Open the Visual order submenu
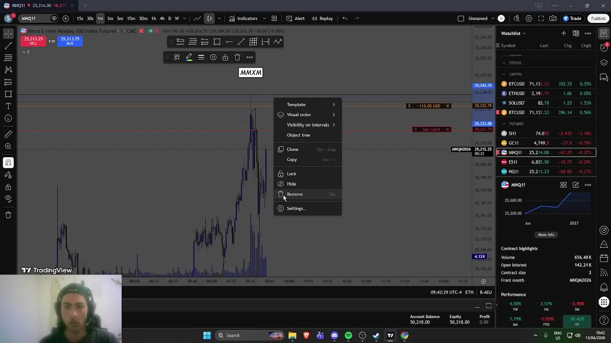611x343 pixels. [x=307, y=115]
